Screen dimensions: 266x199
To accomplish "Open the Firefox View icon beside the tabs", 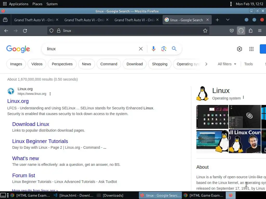I will (x=5, y=20).
